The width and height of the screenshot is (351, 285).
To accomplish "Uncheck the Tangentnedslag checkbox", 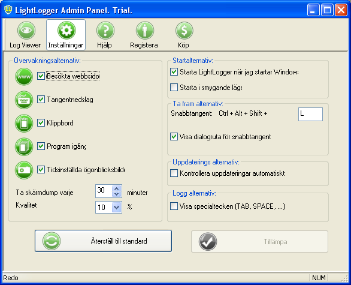I will (x=41, y=100).
